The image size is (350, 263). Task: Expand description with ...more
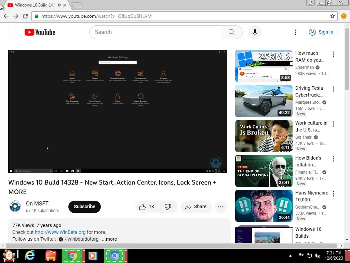point(109,239)
